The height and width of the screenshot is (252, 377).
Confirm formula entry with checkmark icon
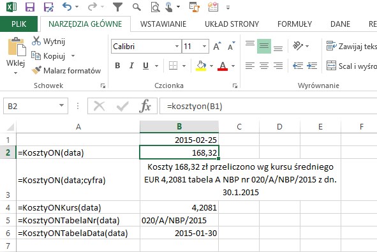(122, 106)
